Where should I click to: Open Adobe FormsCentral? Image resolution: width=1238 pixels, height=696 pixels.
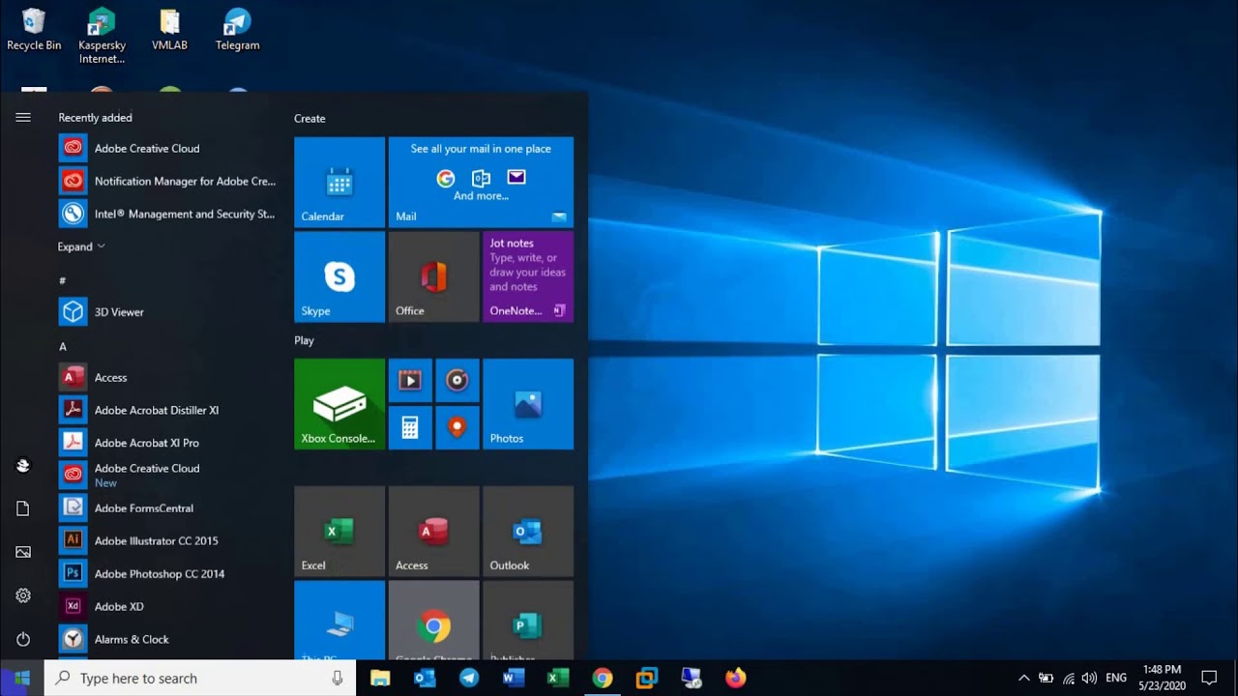tap(167, 507)
